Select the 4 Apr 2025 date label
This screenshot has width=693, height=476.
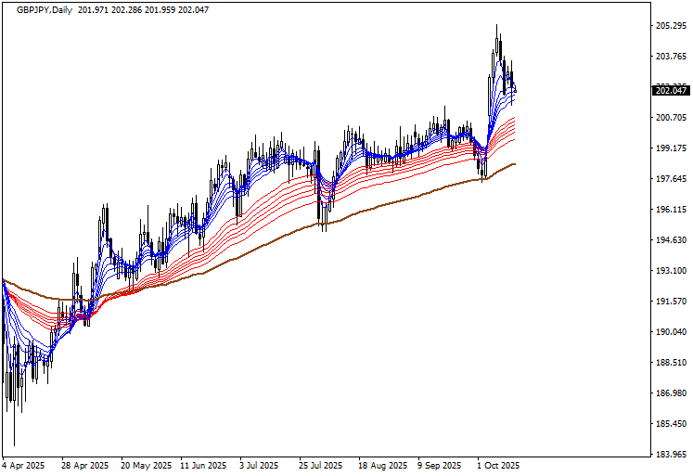tap(24, 466)
